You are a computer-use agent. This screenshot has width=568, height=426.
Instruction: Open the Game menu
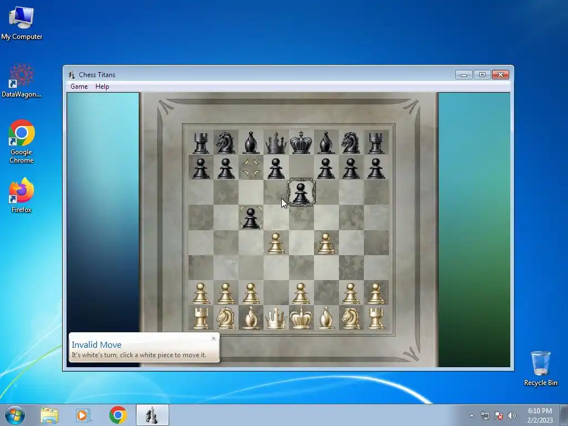coord(79,87)
